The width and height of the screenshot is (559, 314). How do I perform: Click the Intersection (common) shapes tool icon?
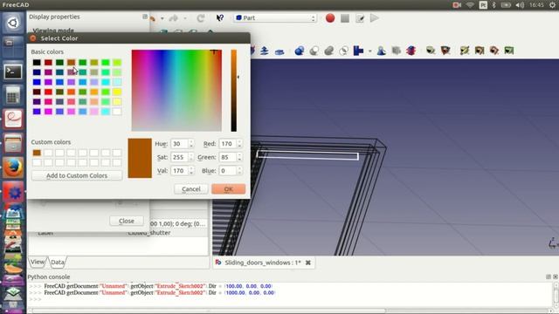[x=343, y=51]
